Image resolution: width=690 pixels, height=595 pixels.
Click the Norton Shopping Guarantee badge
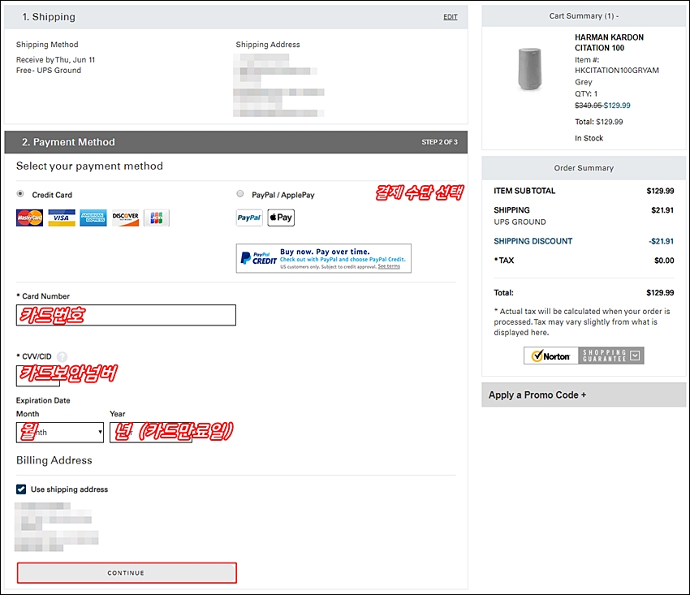584,356
